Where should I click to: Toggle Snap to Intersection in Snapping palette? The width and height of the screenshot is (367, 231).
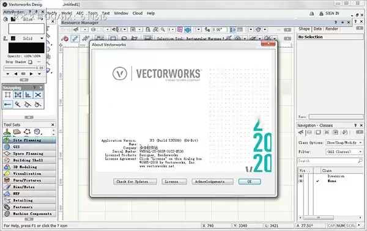[x=38, y=95]
